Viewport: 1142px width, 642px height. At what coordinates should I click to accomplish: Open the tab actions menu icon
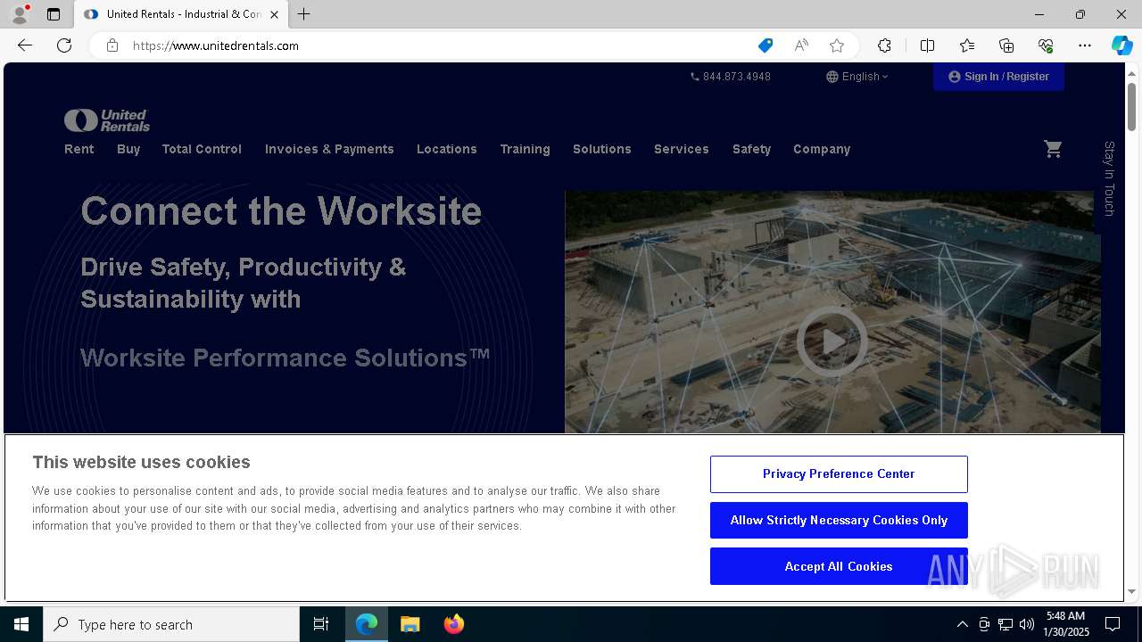click(x=54, y=14)
